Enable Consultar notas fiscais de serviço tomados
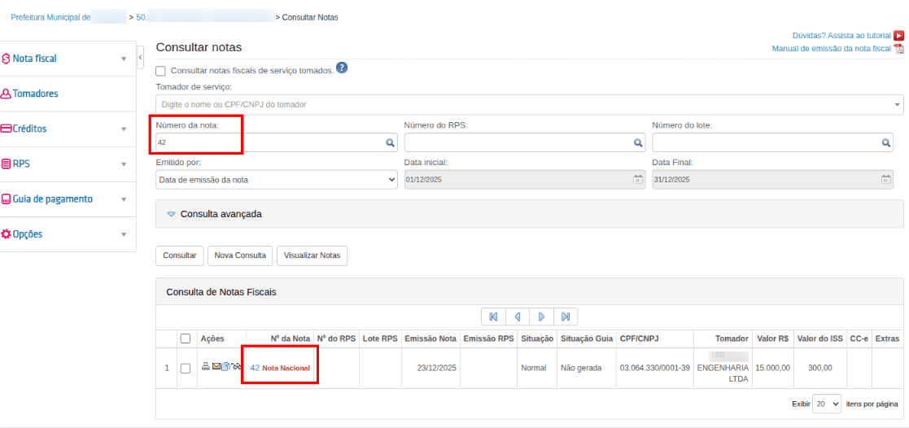This screenshot has height=428, width=909. 161,71
